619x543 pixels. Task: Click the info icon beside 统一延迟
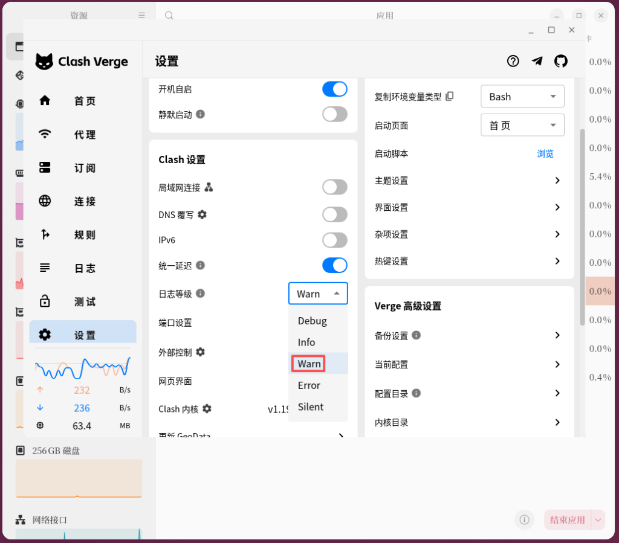[200, 265]
